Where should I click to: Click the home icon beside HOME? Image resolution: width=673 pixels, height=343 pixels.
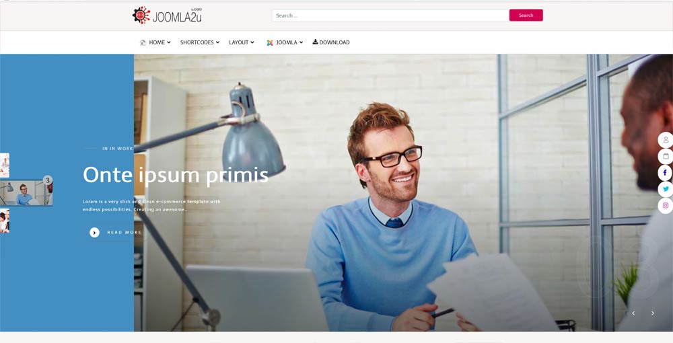click(143, 42)
